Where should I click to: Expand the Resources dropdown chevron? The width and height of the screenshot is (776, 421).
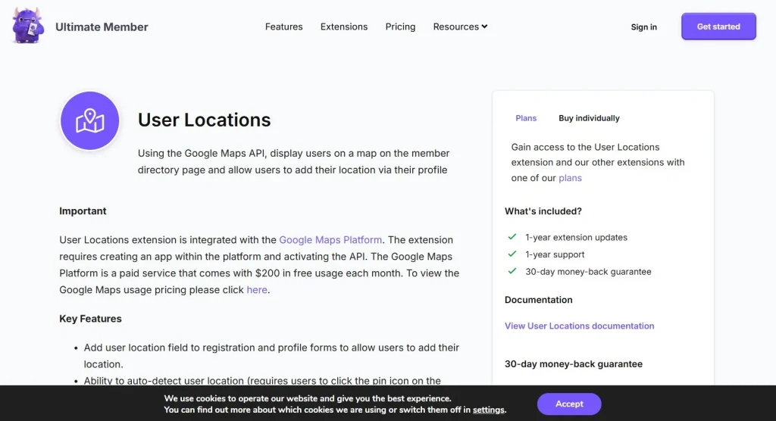(x=484, y=27)
